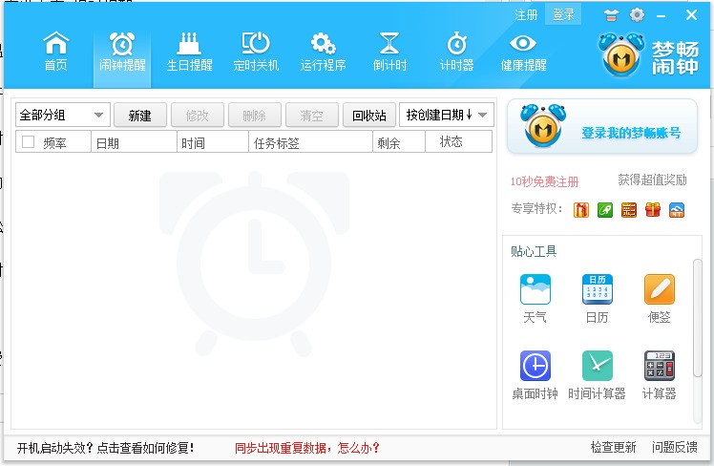Viewport: 714px width, 466px height.
Task: Click the 注册 register link
Action: (x=526, y=15)
